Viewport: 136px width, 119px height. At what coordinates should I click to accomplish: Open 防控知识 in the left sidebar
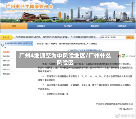click(x=6, y=69)
